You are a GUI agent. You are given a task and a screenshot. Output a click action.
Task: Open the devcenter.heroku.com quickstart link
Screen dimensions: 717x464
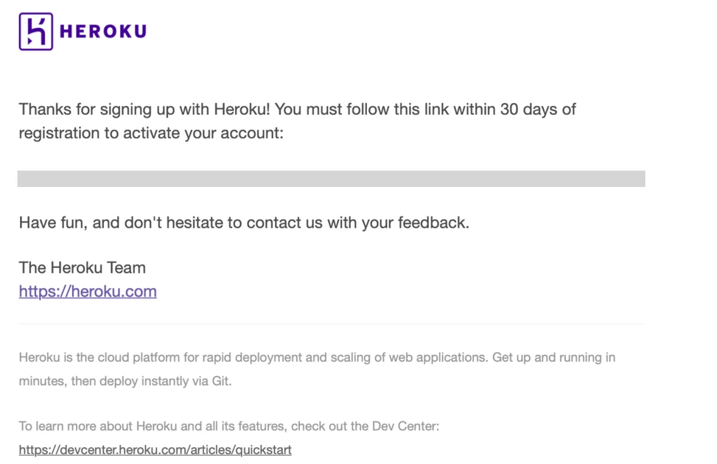155,450
